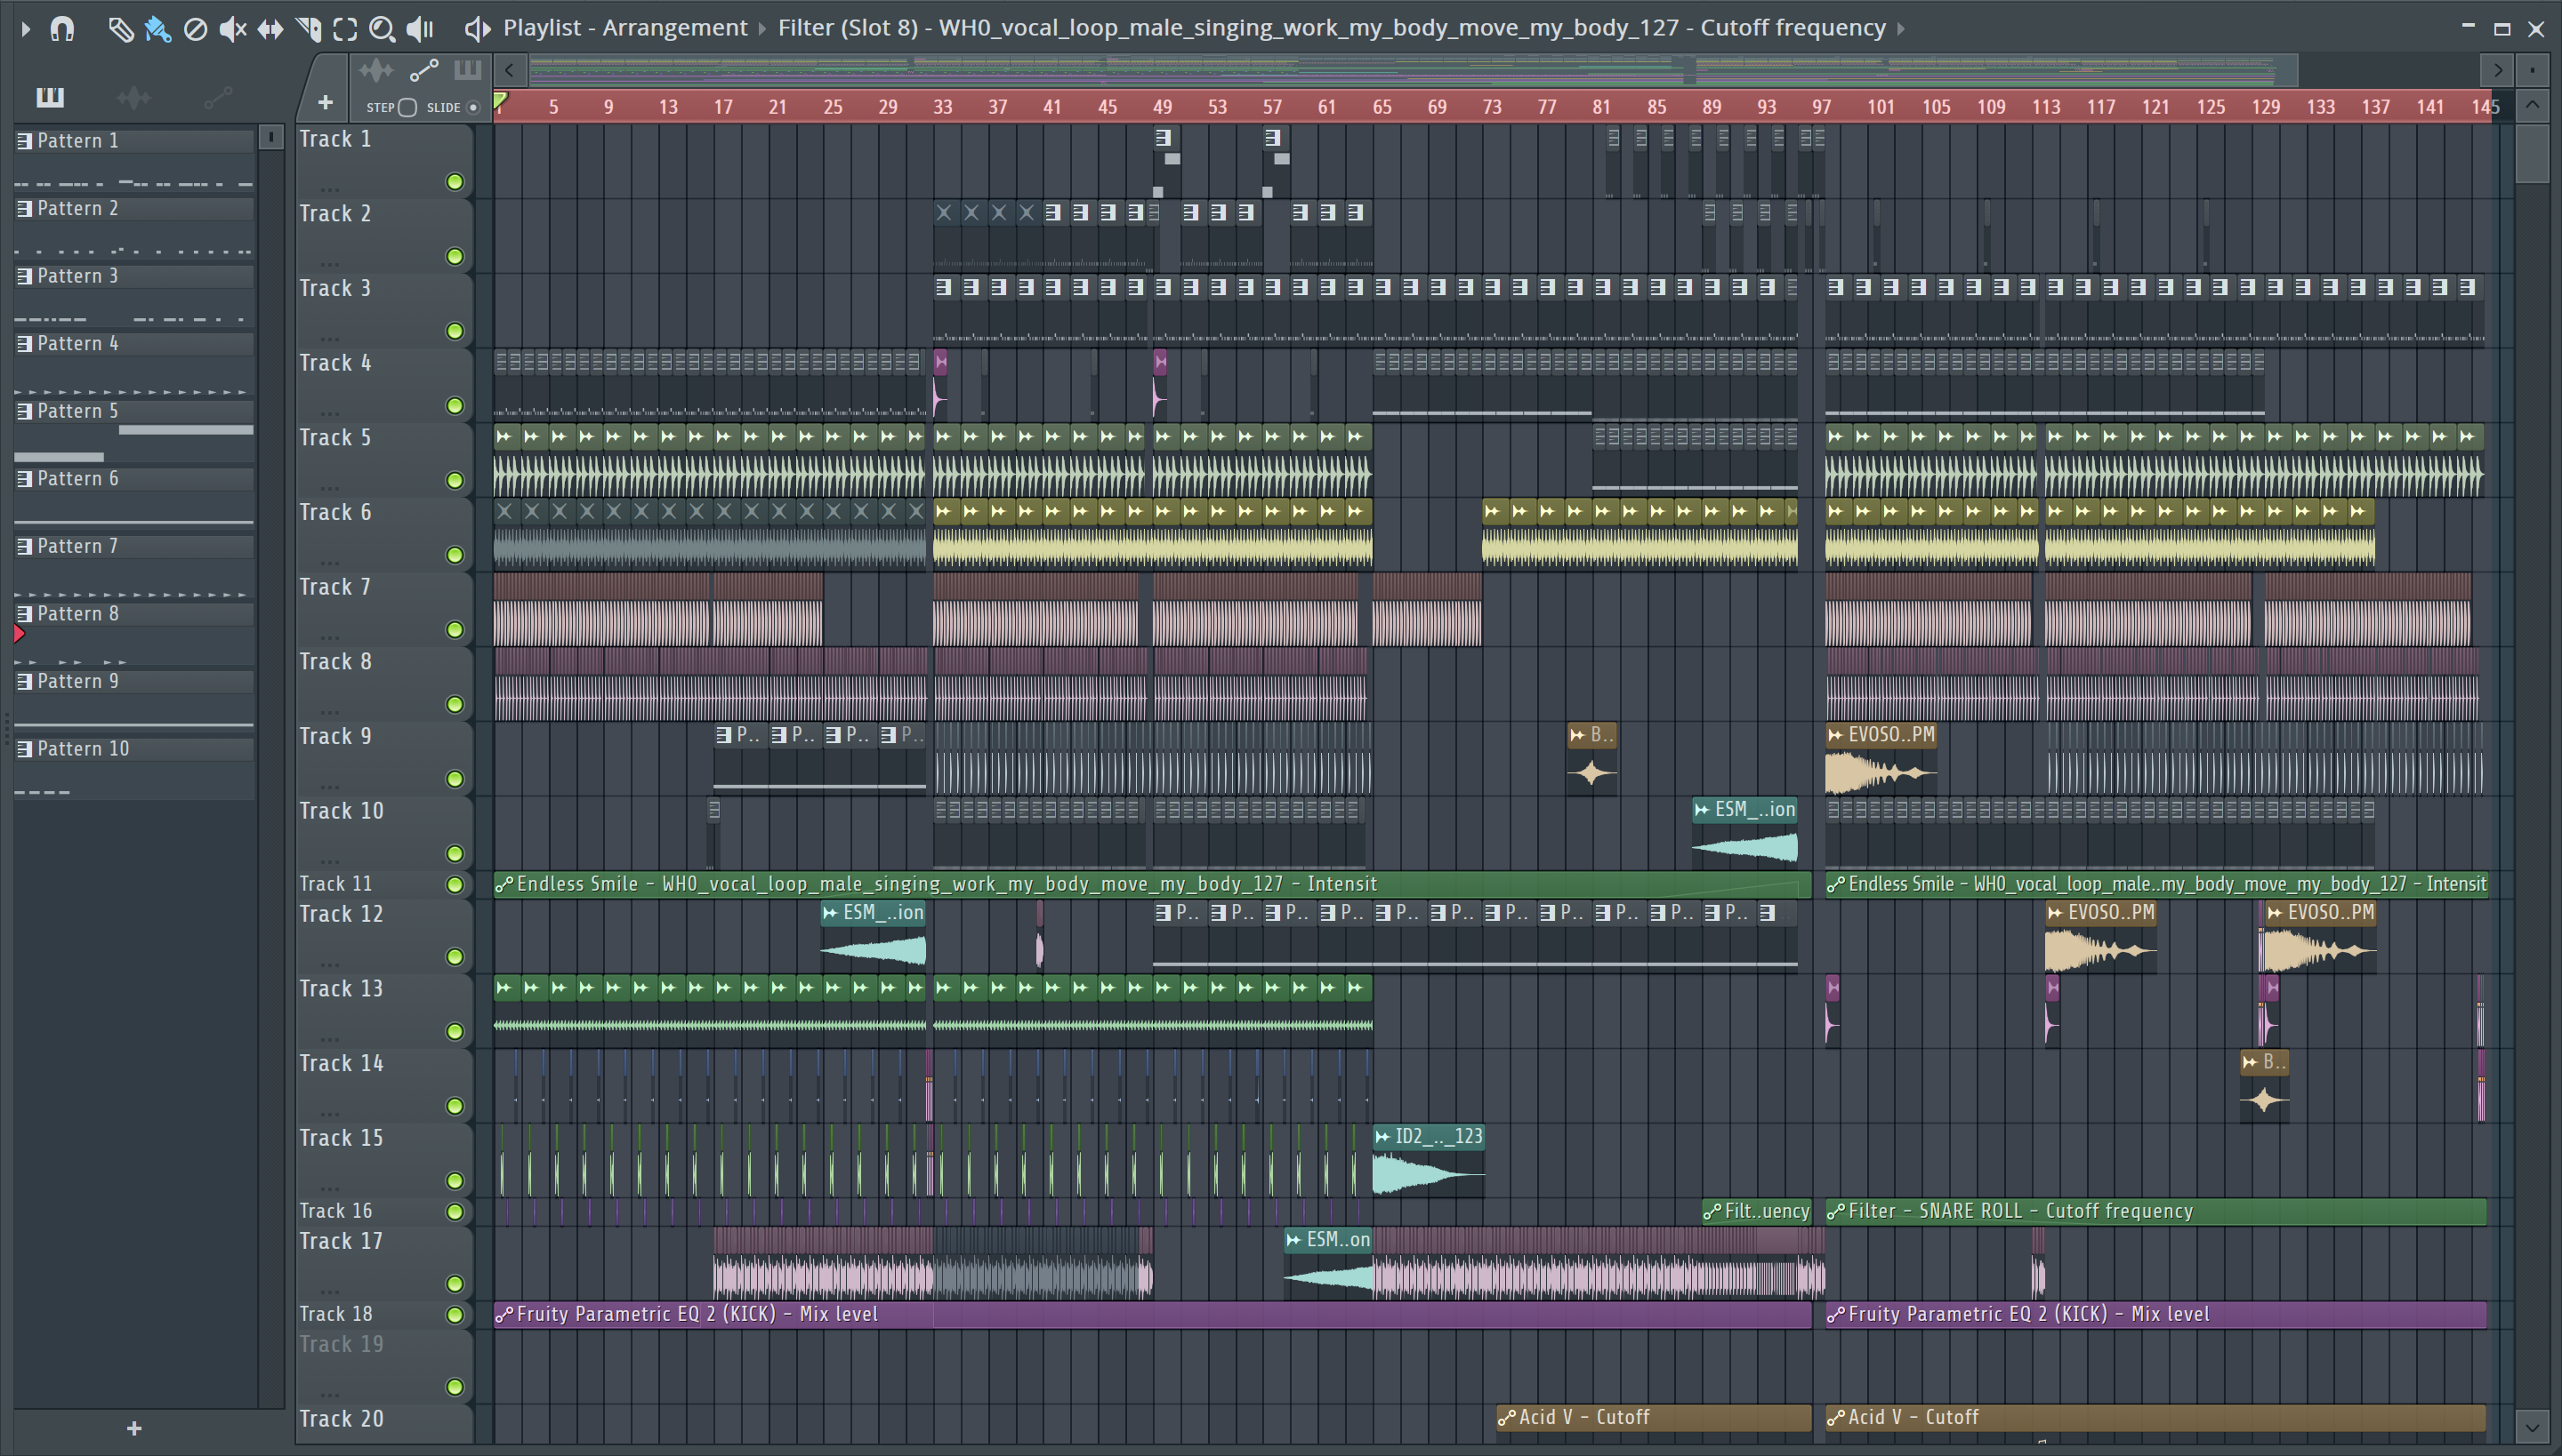Open the first Acid V - Cutoff clip menu

(x=1506, y=1418)
